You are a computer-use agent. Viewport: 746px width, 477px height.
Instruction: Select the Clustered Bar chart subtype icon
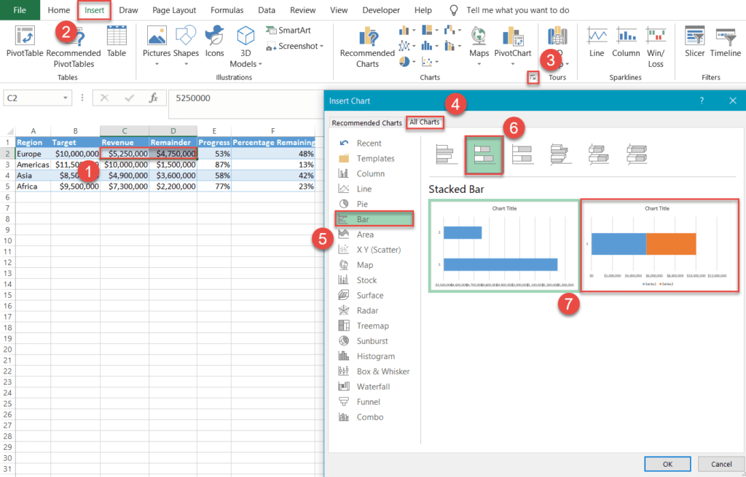point(447,154)
